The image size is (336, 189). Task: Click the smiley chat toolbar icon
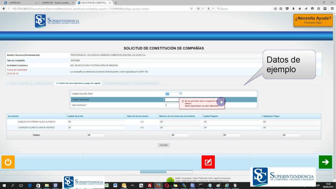click(x=312, y=9)
